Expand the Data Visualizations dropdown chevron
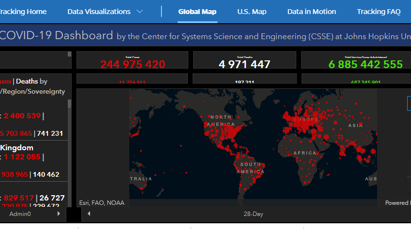The image size is (411, 229). [140, 12]
